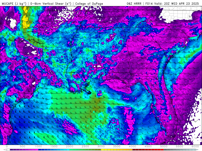Click the MUCAPE (J kg⁻¹) title label
Viewport: 202px width, 151px height.
[x=14, y=4]
